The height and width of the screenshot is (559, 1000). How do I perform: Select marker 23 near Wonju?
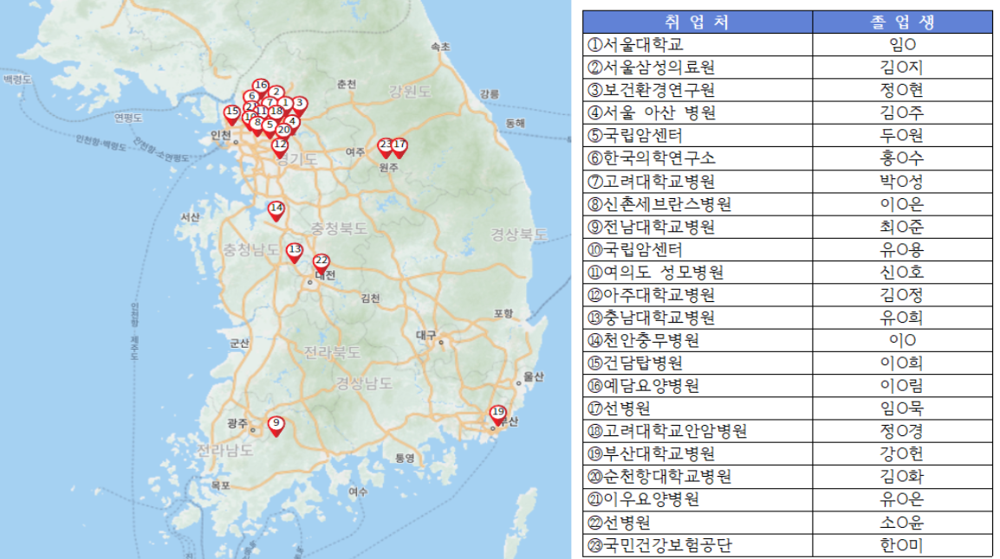386,146
